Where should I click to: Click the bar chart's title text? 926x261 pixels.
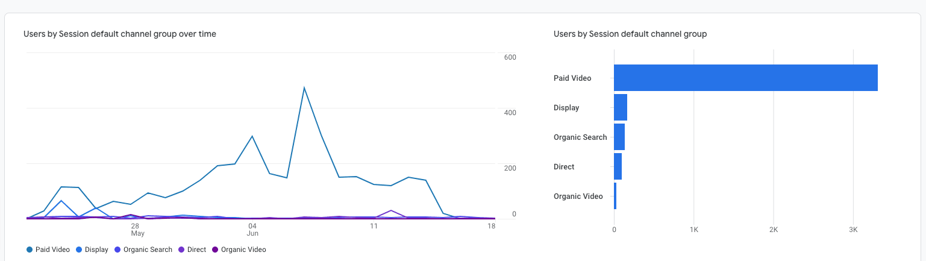pyautogui.click(x=630, y=34)
